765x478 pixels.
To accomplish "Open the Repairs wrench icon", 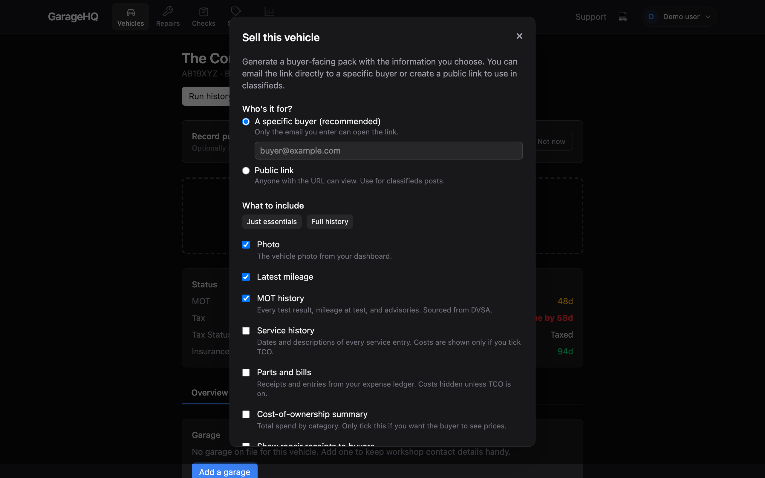I will tap(168, 12).
